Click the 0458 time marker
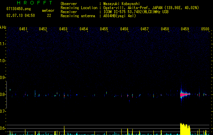Image resolution: width=213 pixels, height=135 pixels. [165, 29]
